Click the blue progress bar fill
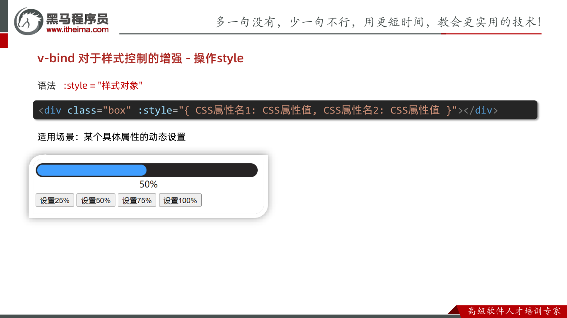The image size is (567, 318). [92, 170]
